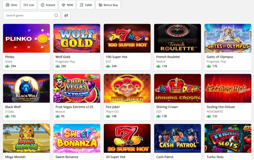Screen dimensions: 254x160
Task: Open the filter settings sliders icon
Action: (66, 15)
